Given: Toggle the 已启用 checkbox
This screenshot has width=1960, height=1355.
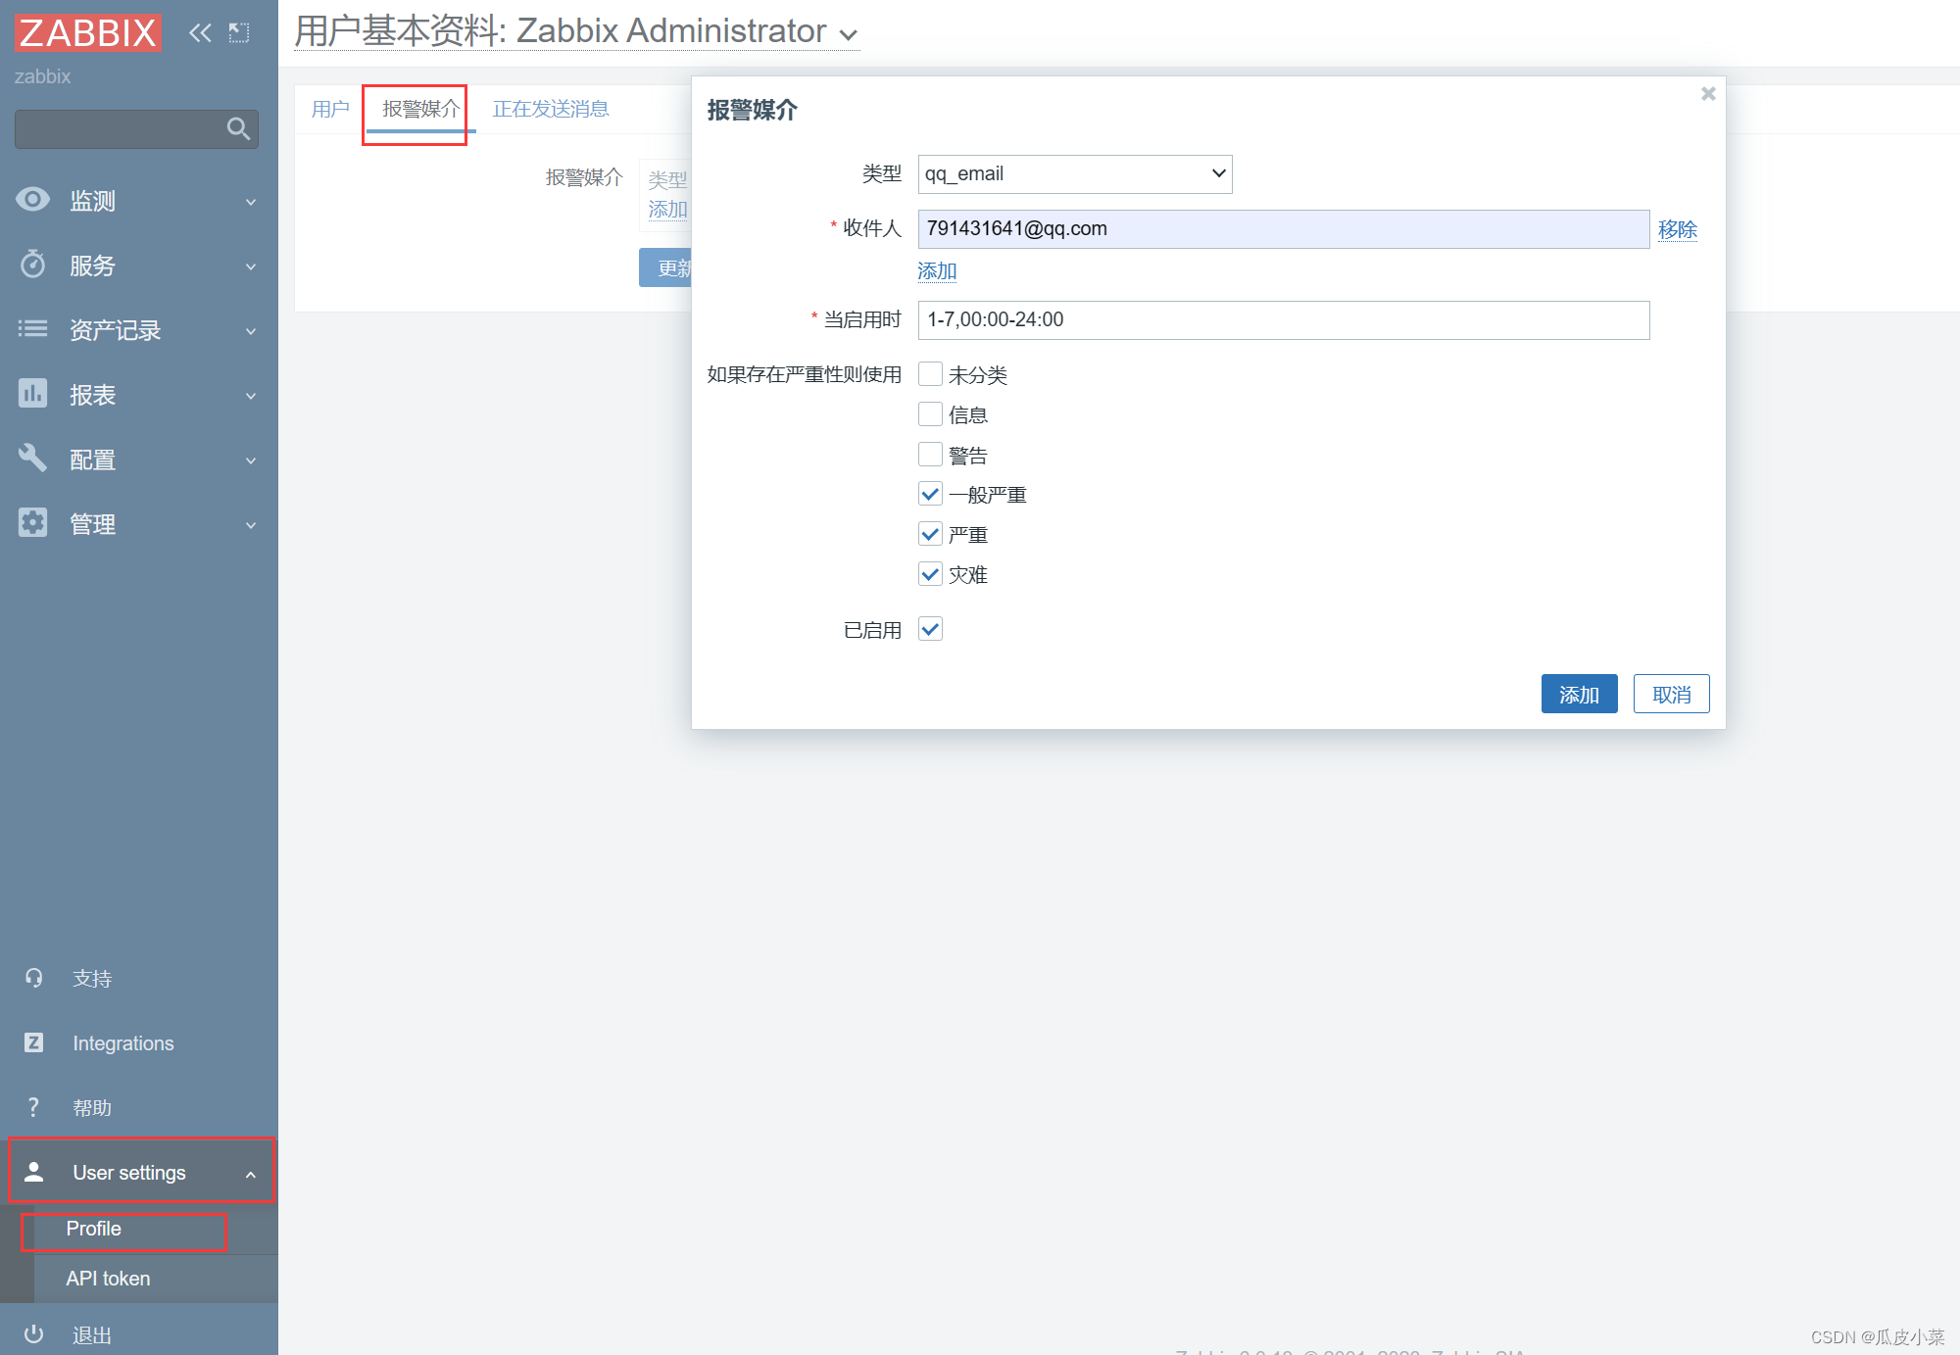Looking at the screenshot, I should coord(930,629).
